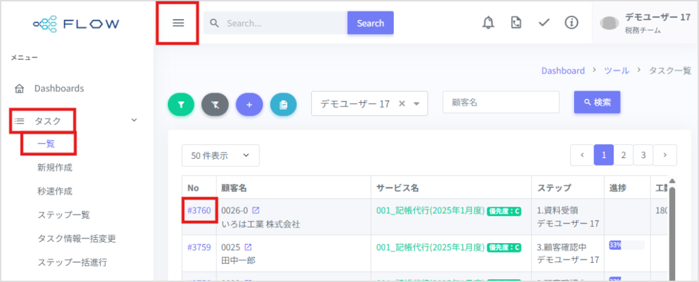Open the 50 件表示 page size dropdown
The image size is (699, 282).
click(x=220, y=156)
